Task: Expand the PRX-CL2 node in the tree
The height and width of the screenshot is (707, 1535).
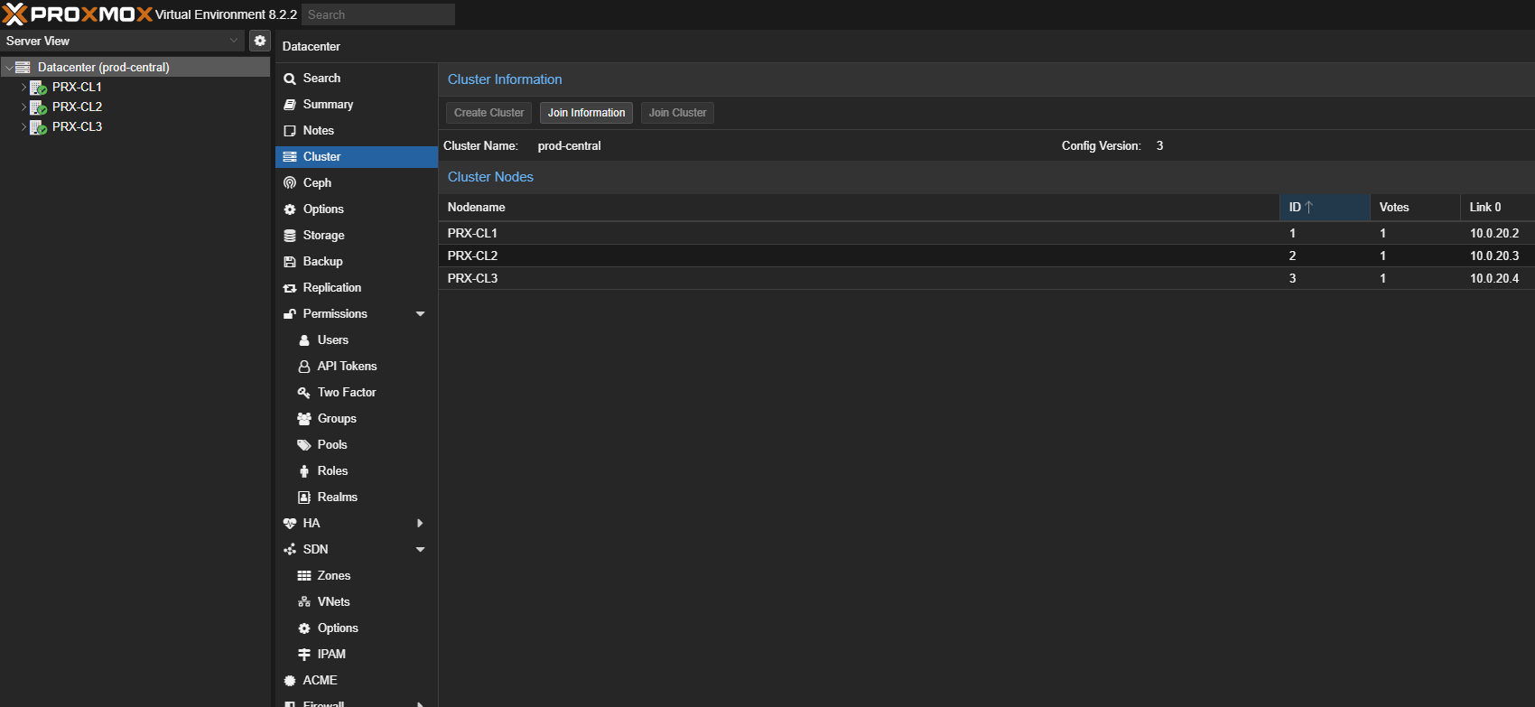Action: pos(23,107)
